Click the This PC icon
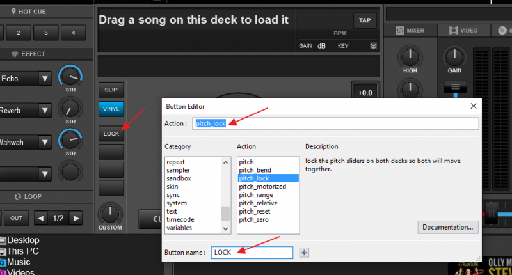The width and height of the screenshot is (512, 275). click(x=3, y=251)
